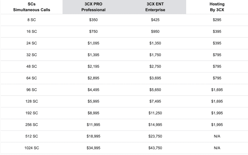Screen dimensions: 248x155
Task: Select the 512 SC row label
Action: 32,136
